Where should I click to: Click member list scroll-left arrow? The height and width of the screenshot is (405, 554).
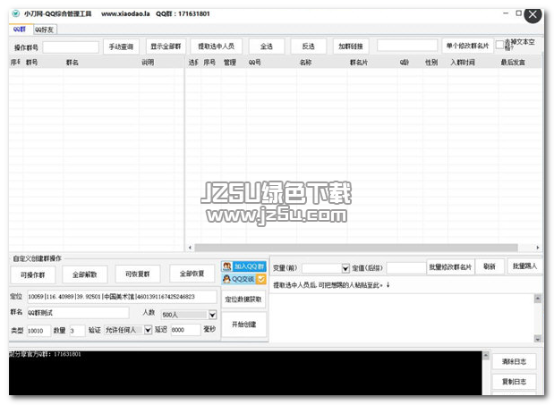[190, 248]
